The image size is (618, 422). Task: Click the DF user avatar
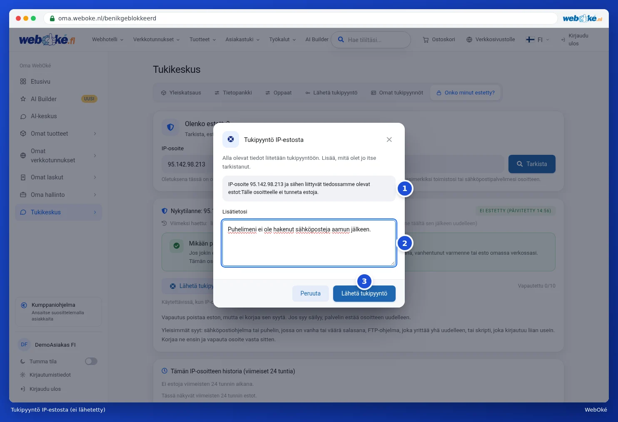click(x=24, y=345)
